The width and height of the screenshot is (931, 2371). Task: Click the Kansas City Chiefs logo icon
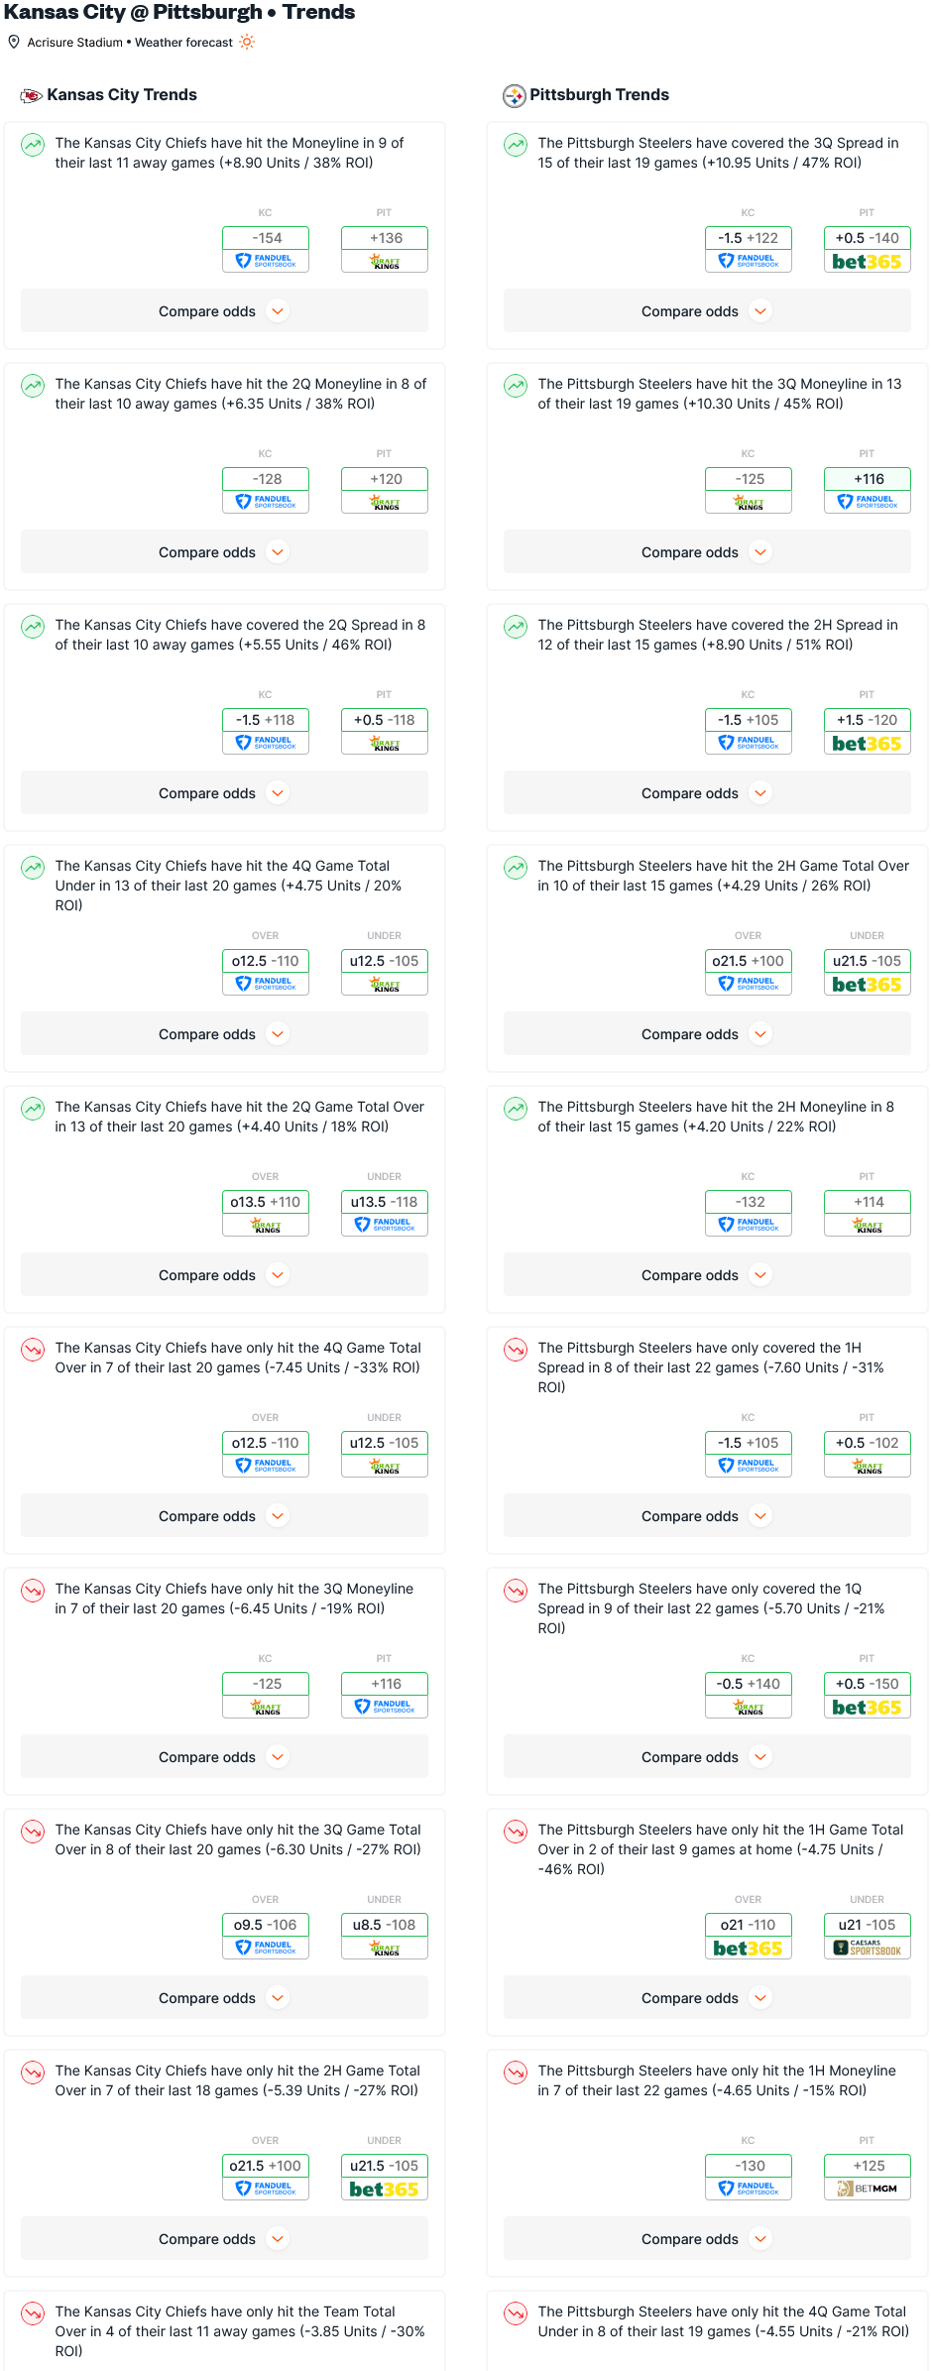pos(32,95)
